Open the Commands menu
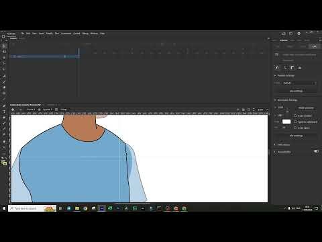Screen dimensions: 322x242 click(66, 34)
